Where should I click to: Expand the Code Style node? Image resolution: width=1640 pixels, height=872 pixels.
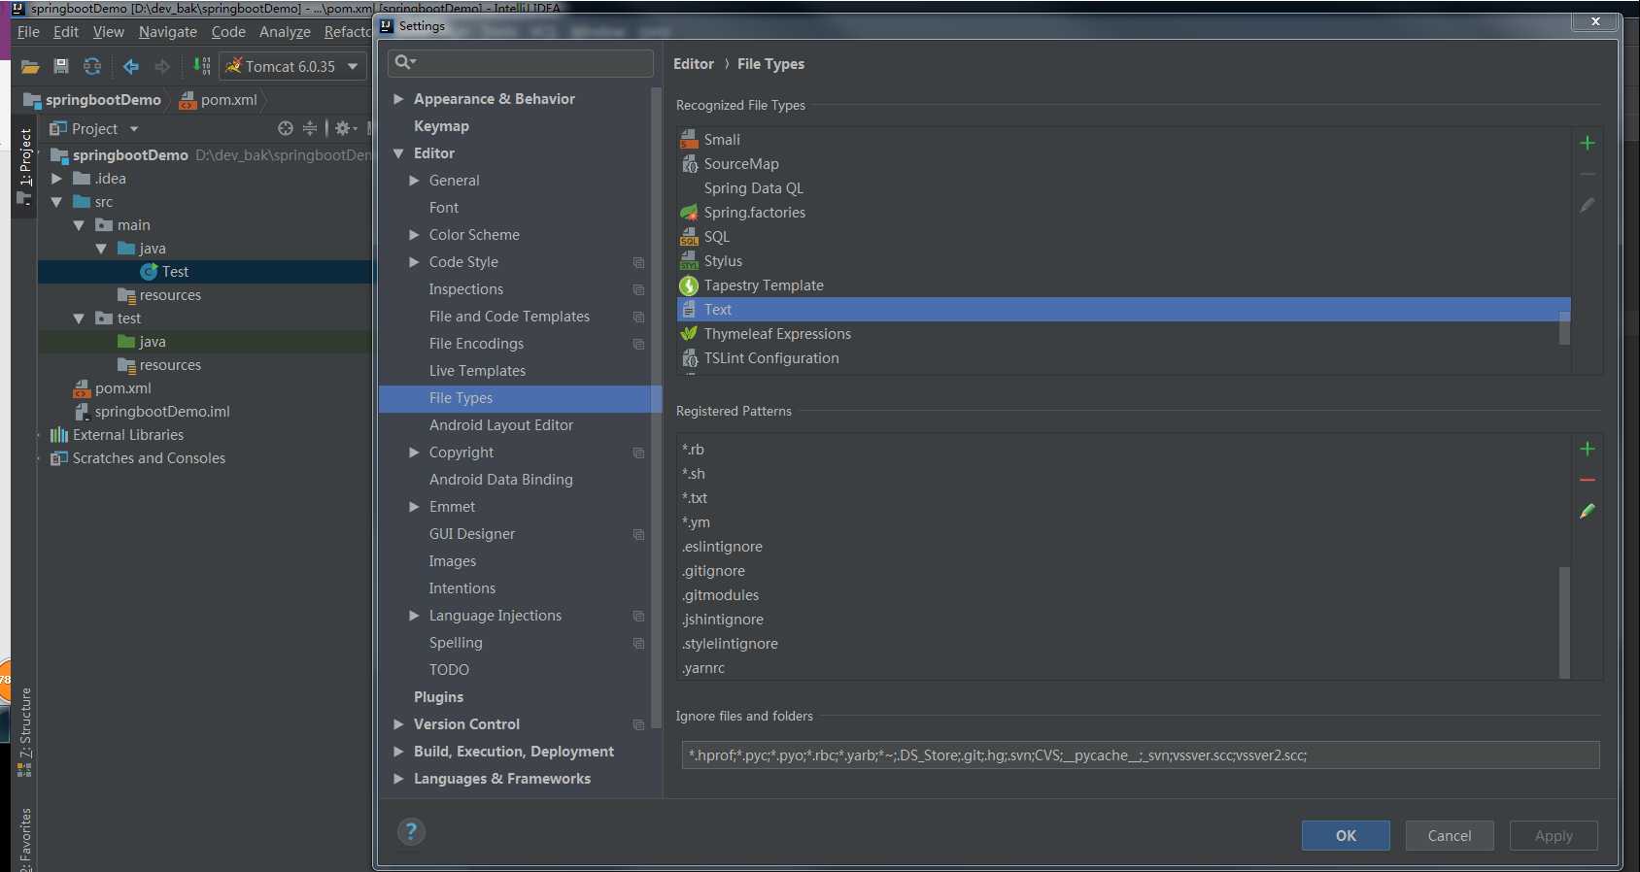[x=414, y=262]
